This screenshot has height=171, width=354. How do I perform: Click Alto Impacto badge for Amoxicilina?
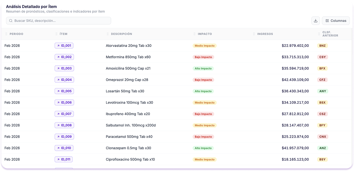[203, 68]
